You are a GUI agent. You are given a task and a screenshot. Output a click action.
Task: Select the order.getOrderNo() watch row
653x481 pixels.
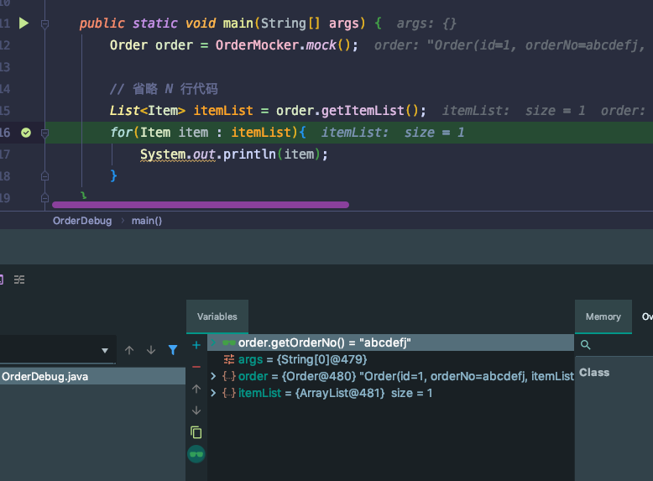390,342
